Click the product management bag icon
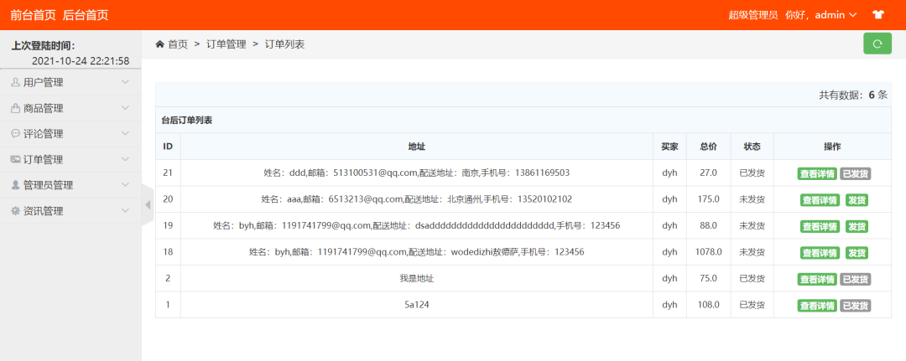 (x=16, y=108)
